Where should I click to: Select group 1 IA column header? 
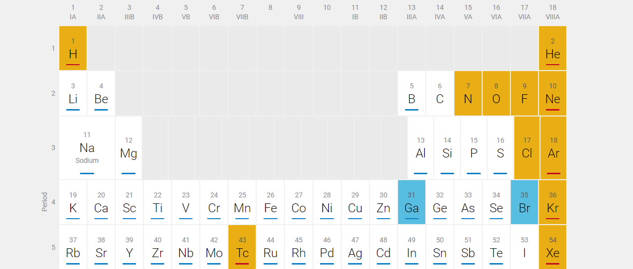(x=73, y=12)
